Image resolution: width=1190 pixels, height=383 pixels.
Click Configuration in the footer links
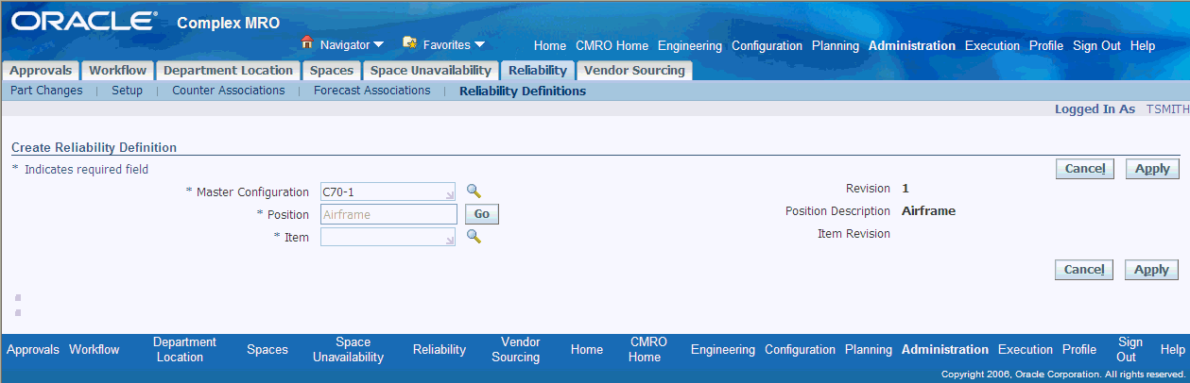(801, 350)
